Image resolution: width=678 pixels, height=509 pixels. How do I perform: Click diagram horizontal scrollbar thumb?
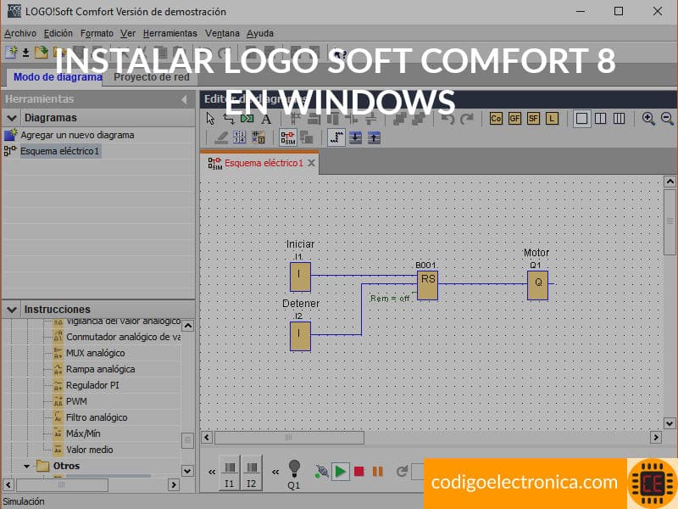coord(289,438)
